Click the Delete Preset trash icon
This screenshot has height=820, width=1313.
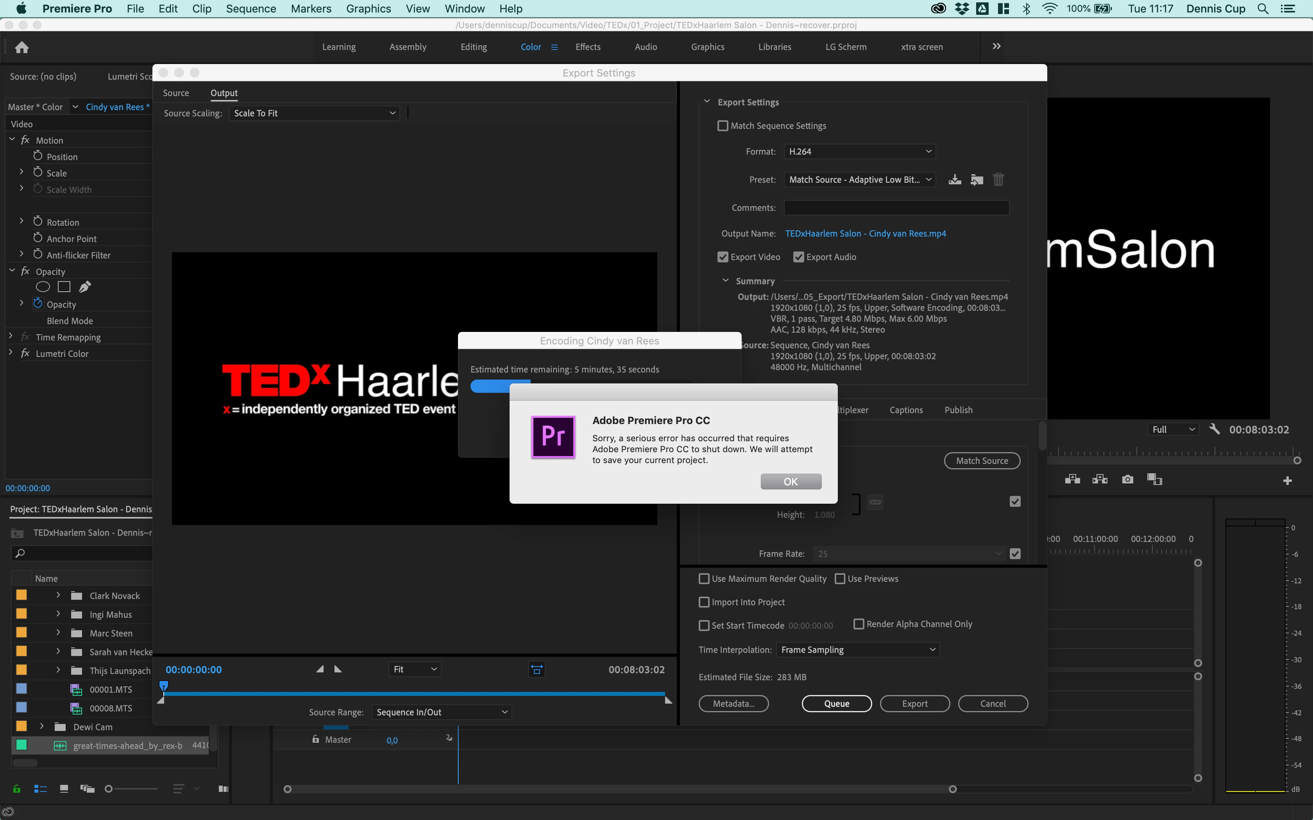998,180
